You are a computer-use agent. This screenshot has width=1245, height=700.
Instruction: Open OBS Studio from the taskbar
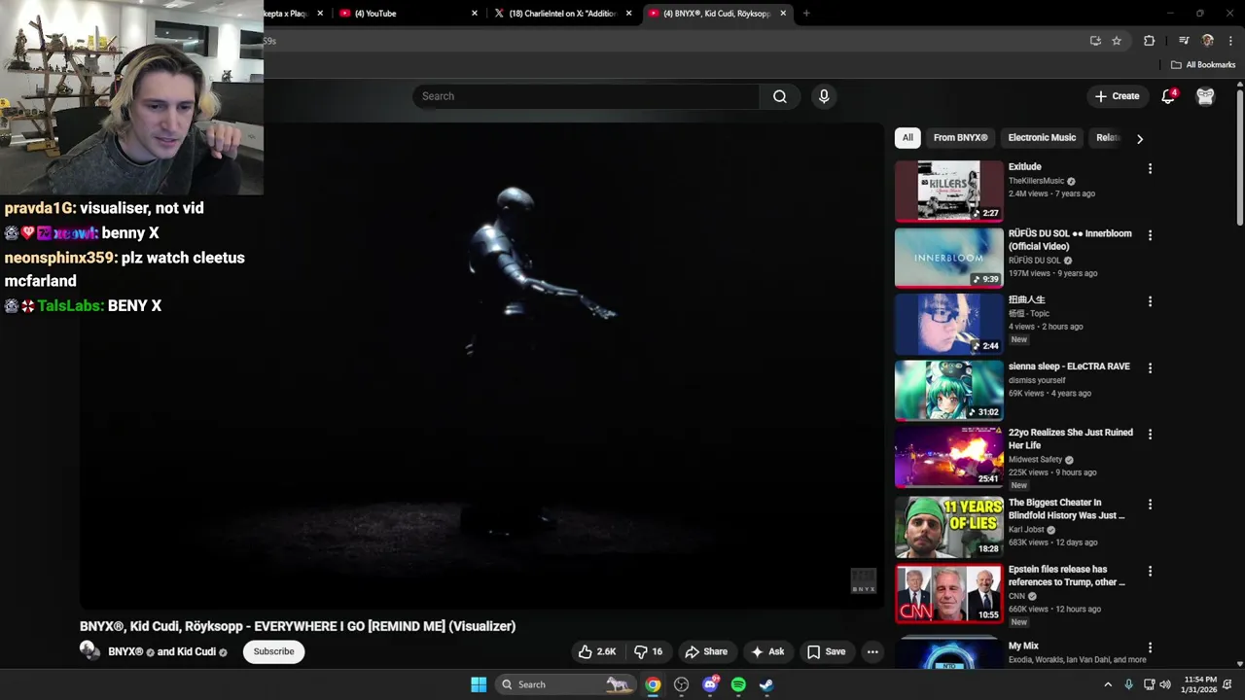coord(682,684)
